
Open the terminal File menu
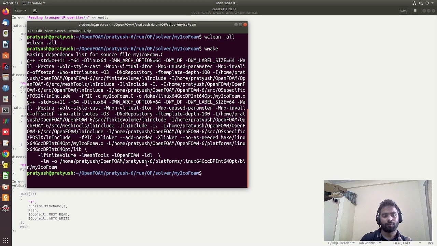31,31
